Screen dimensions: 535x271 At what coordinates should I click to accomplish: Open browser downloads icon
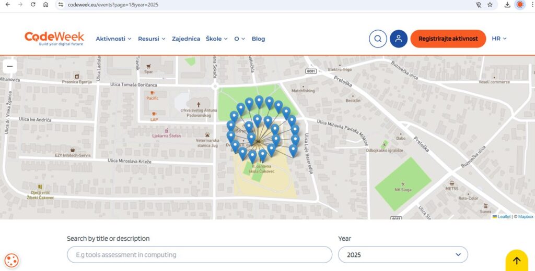(x=507, y=5)
